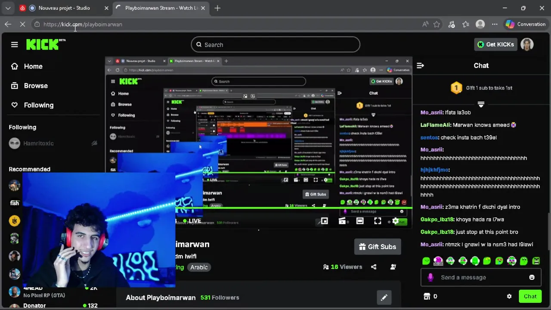Open the Kick profile avatar menu
The height and width of the screenshot is (310, 551).
coord(527,44)
